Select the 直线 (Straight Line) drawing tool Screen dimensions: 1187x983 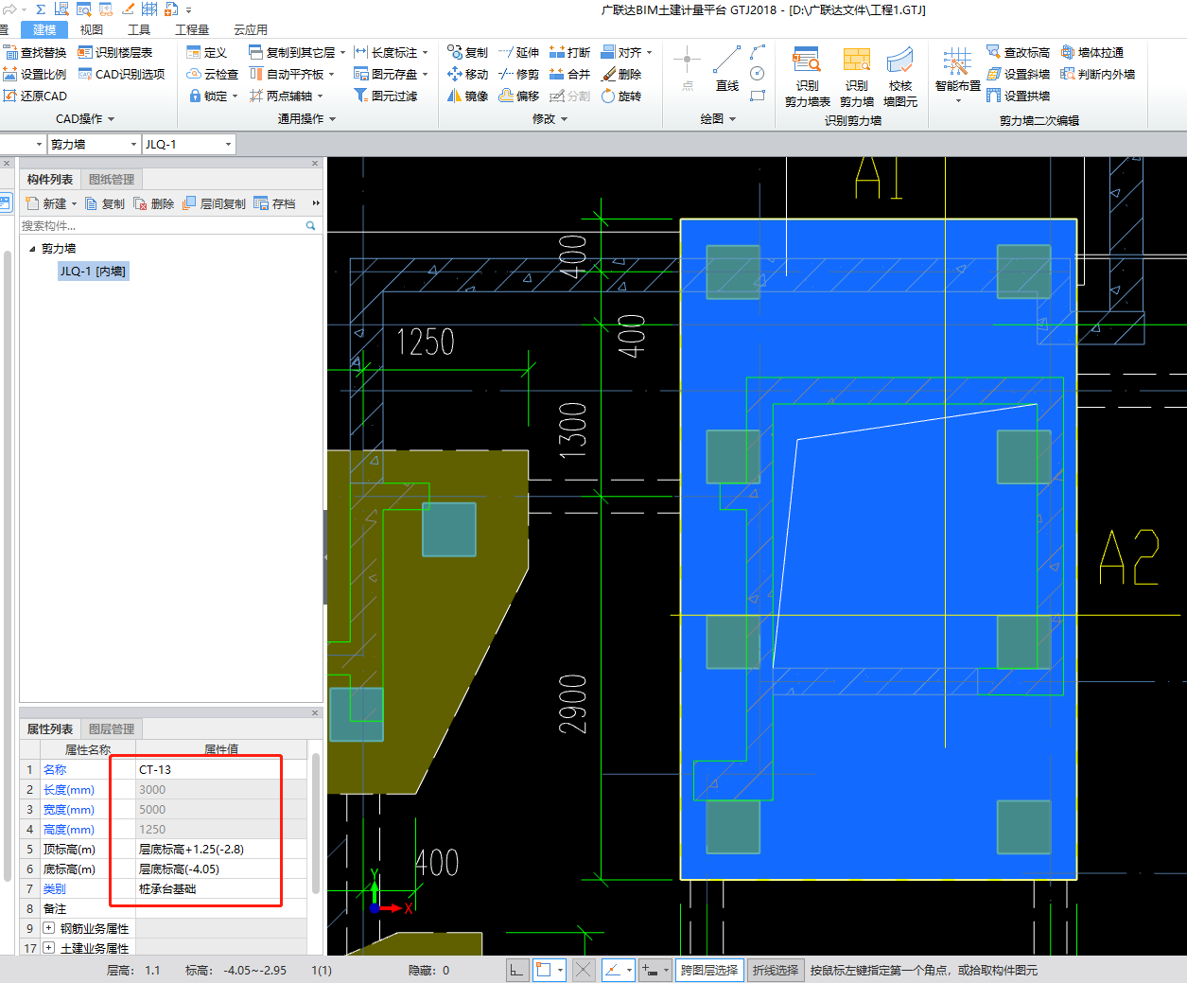point(726,69)
